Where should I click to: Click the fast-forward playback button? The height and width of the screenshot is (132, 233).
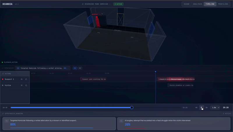coord(207,108)
